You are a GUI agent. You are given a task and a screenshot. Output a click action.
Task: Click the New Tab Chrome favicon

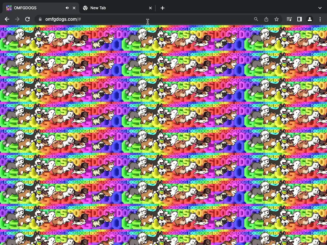point(85,8)
